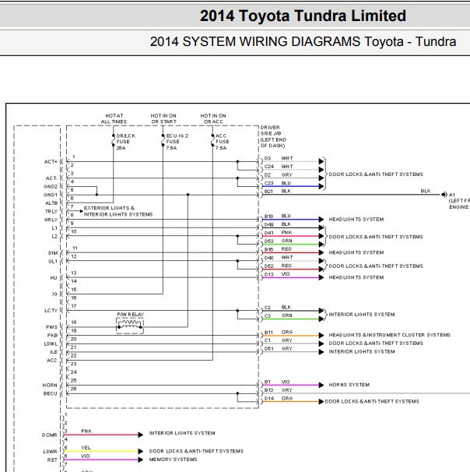Click "HEADLIGHTS & INSTRUMENT CLUSTER SYSTEMS" reference
Viewport: 470px width, 472px height.
pyautogui.click(x=389, y=335)
